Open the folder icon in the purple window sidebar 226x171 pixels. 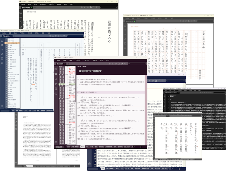point(56,69)
